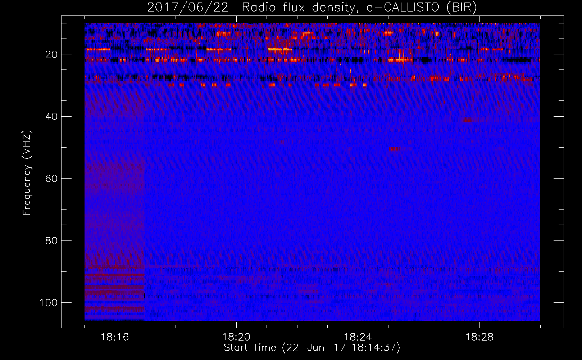Click the 60 MHz frequency tick label
The width and height of the screenshot is (582, 360).
51,179
